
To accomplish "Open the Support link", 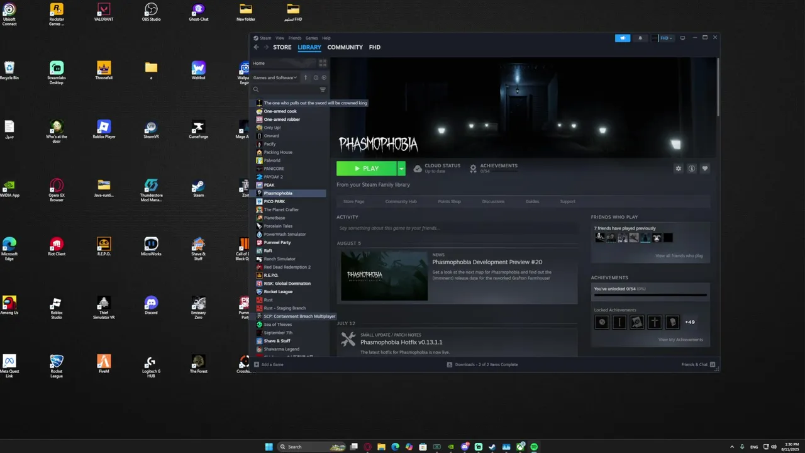I will (x=567, y=201).
